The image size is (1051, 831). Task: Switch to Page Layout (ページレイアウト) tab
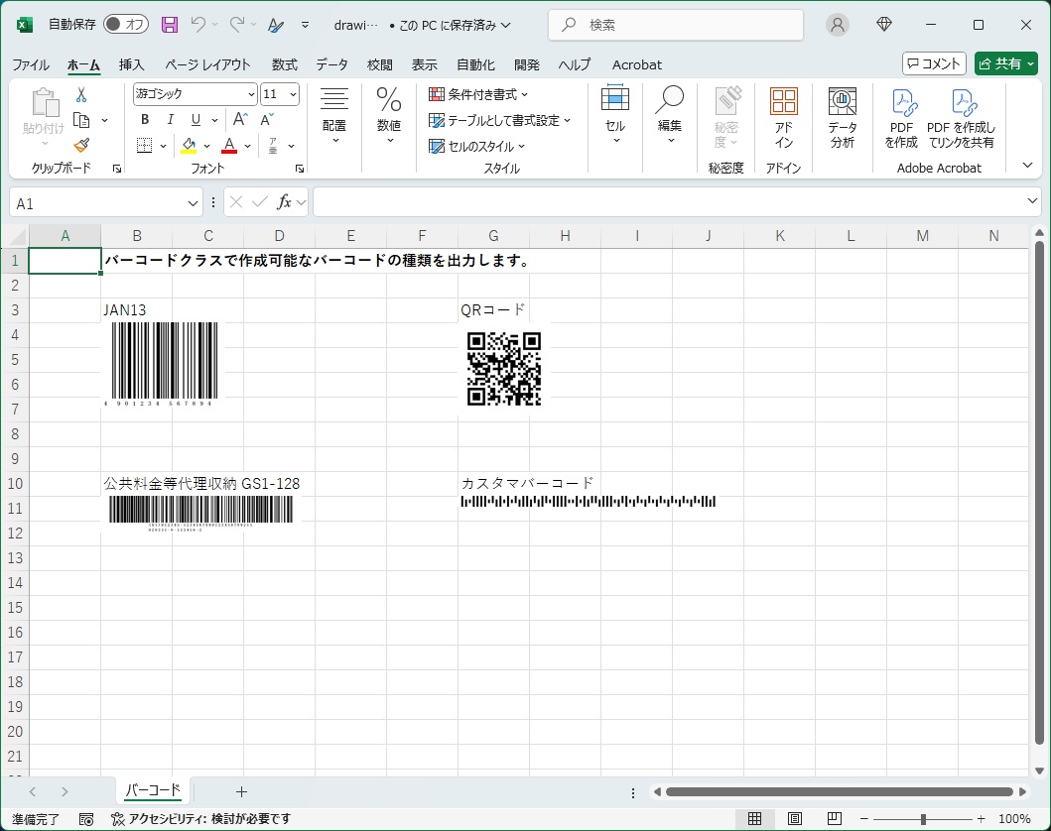[207, 65]
